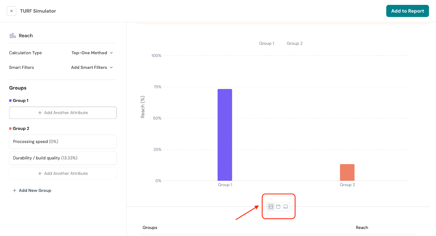Click the plus icon in Group 1's attribute box
The image size is (436, 236).
[40, 113]
